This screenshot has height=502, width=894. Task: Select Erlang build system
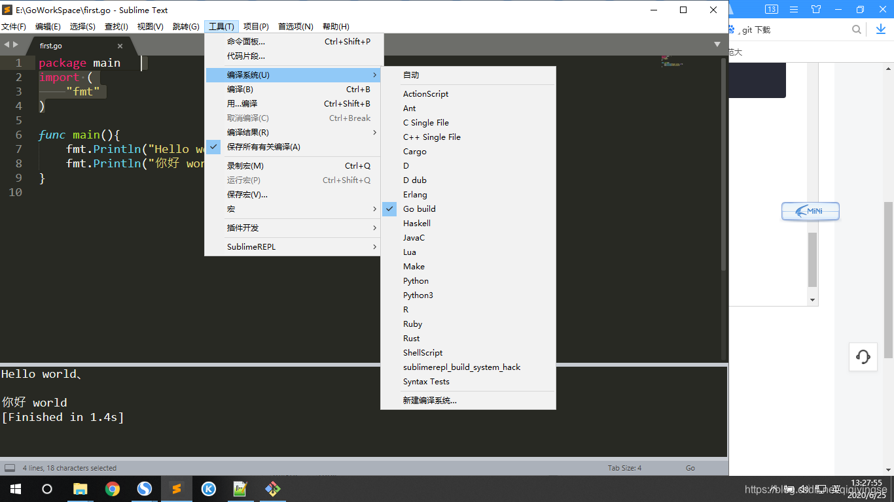(x=468, y=195)
